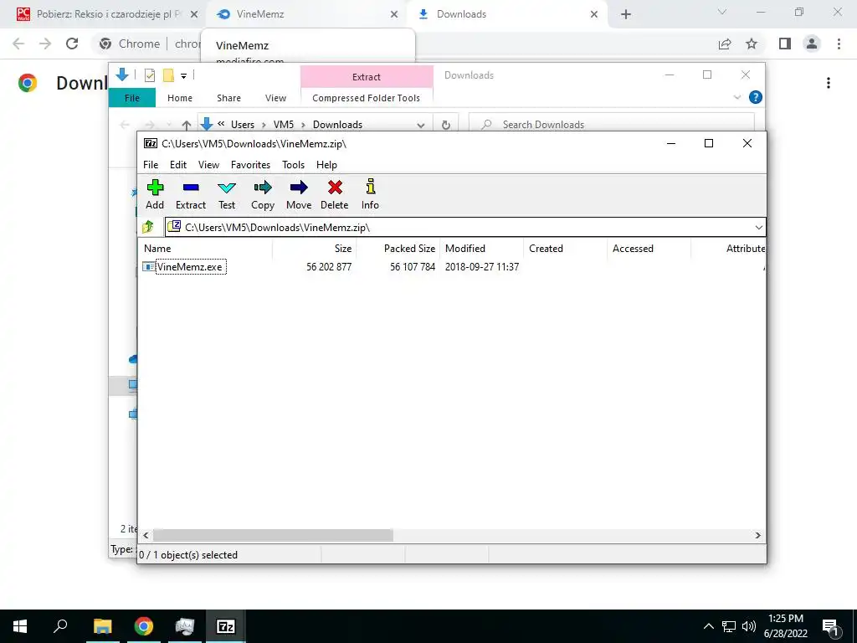The height and width of the screenshot is (643, 857).
Task: Expand the Explorer ribbon with the chevron
Action: 736,97
